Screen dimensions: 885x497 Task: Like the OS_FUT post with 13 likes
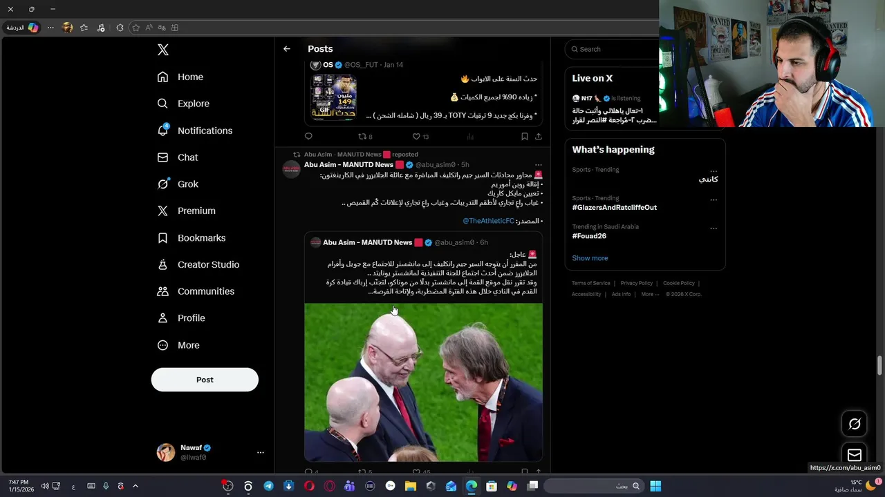pyautogui.click(x=420, y=137)
